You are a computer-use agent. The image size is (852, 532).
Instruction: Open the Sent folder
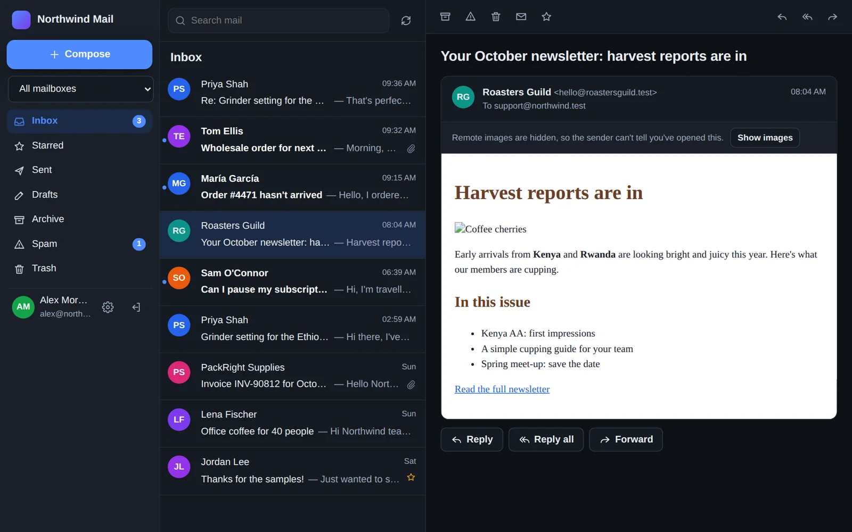(79, 170)
